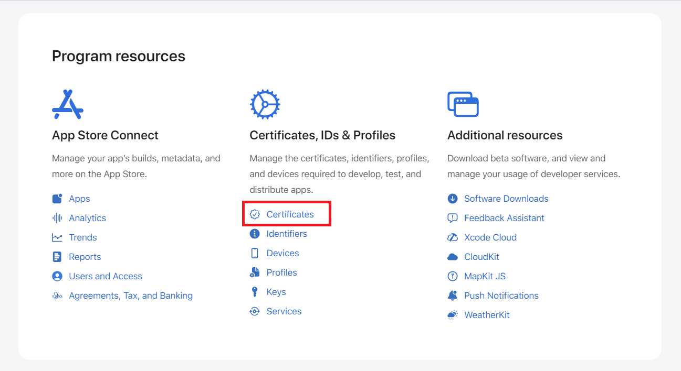This screenshot has height=371, width=681.
Task: Open Software Downloads
Action: (x=506, y=199)
